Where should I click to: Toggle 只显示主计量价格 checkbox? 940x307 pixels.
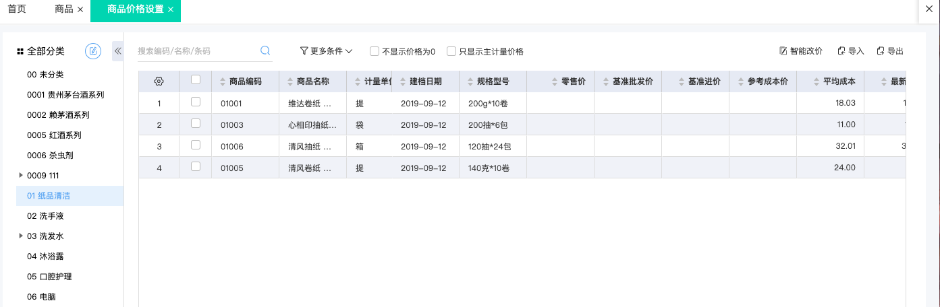coord(451,51)
